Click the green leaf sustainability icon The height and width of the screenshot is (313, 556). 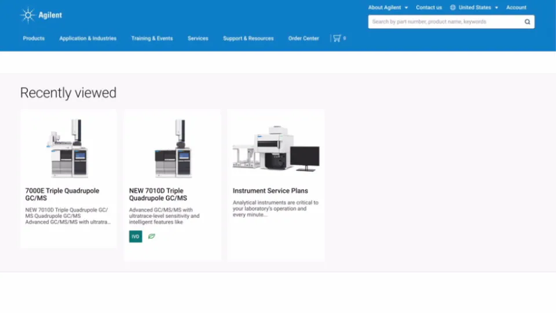pyautogui.click(x=152, y=236)
